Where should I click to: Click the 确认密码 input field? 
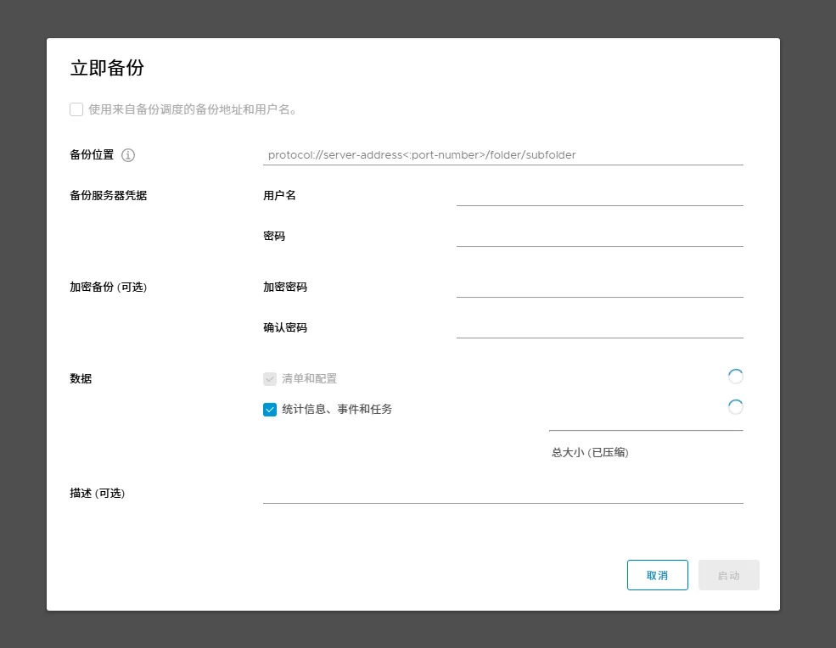[x=600, y=327]
